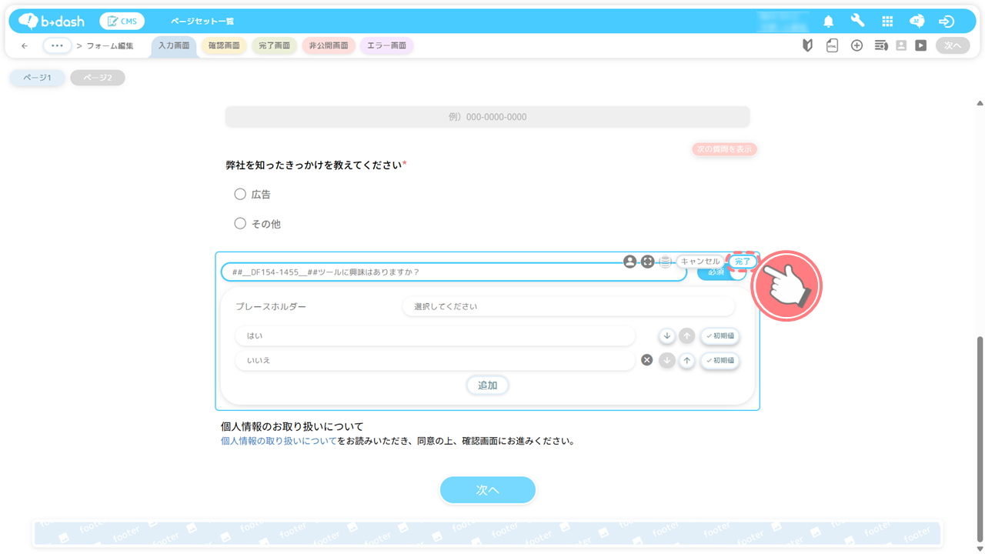Move the いいえ option up
Screen dimensions: 985x554
pos(687,360)
